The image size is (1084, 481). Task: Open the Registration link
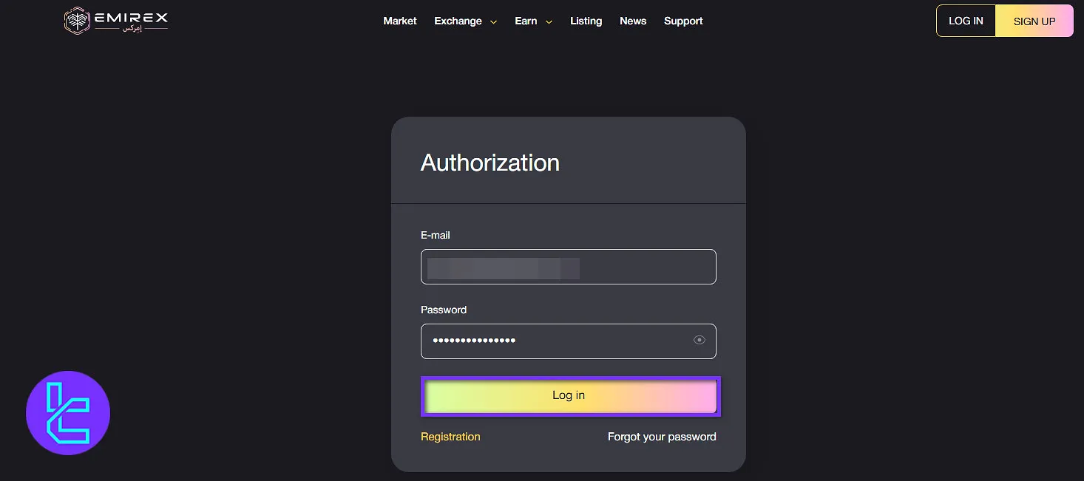click(x=450, y=437)
